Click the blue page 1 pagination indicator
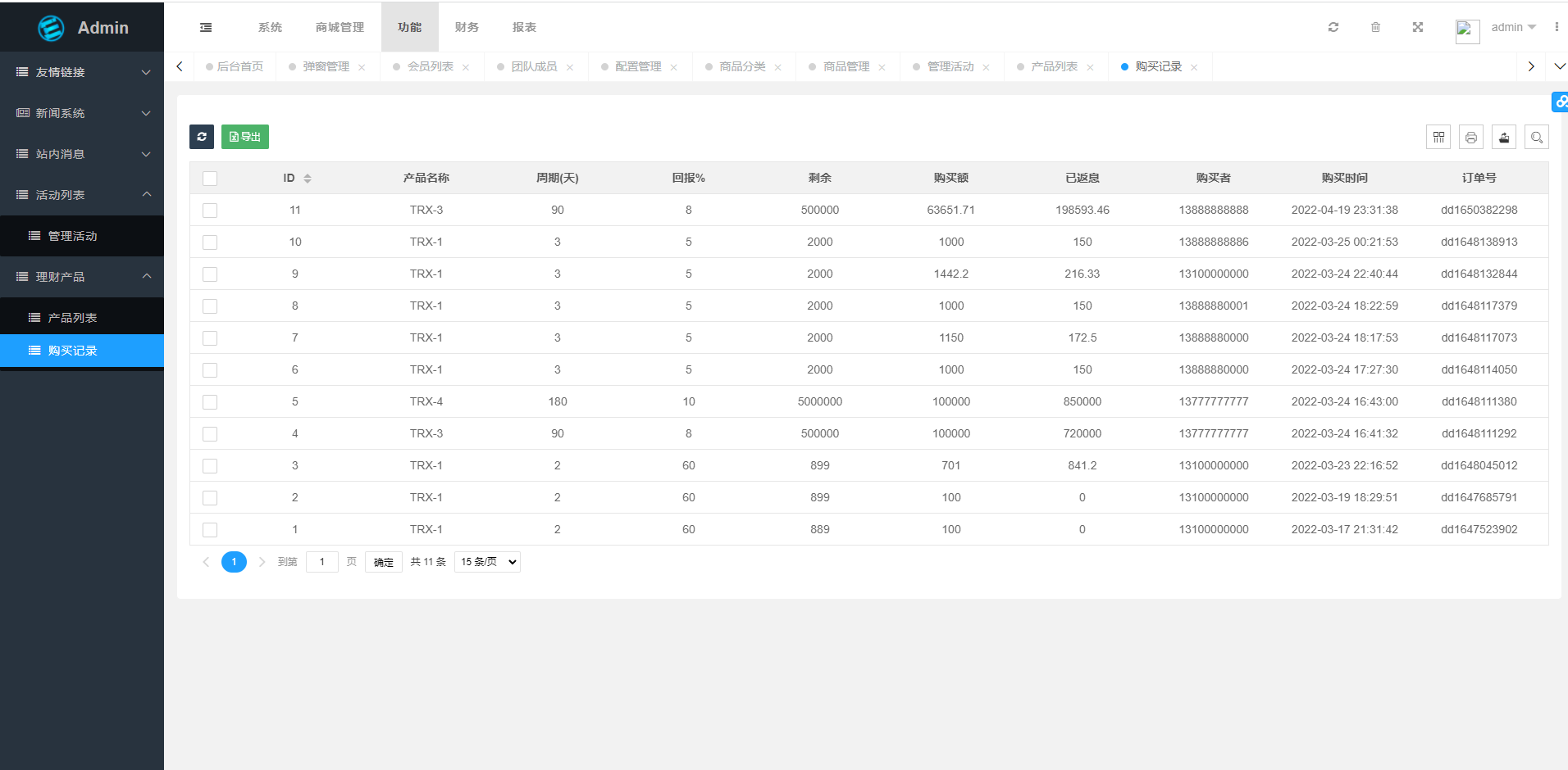1568x770 pixels. (x=234, y=561)
